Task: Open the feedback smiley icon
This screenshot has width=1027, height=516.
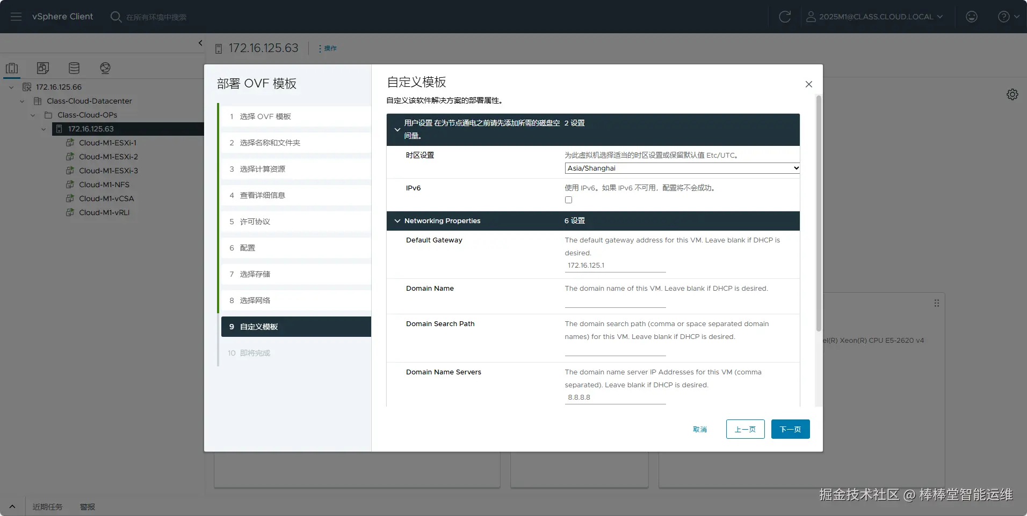Action: [972, 17]
